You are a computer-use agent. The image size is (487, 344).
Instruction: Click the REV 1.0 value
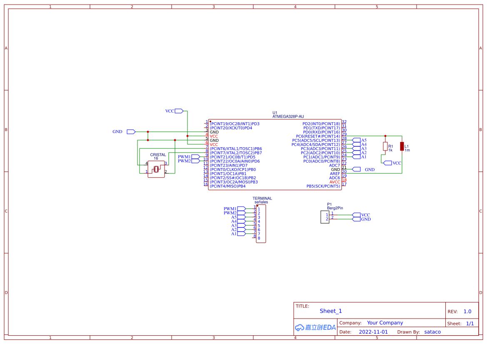click(467, 311)
